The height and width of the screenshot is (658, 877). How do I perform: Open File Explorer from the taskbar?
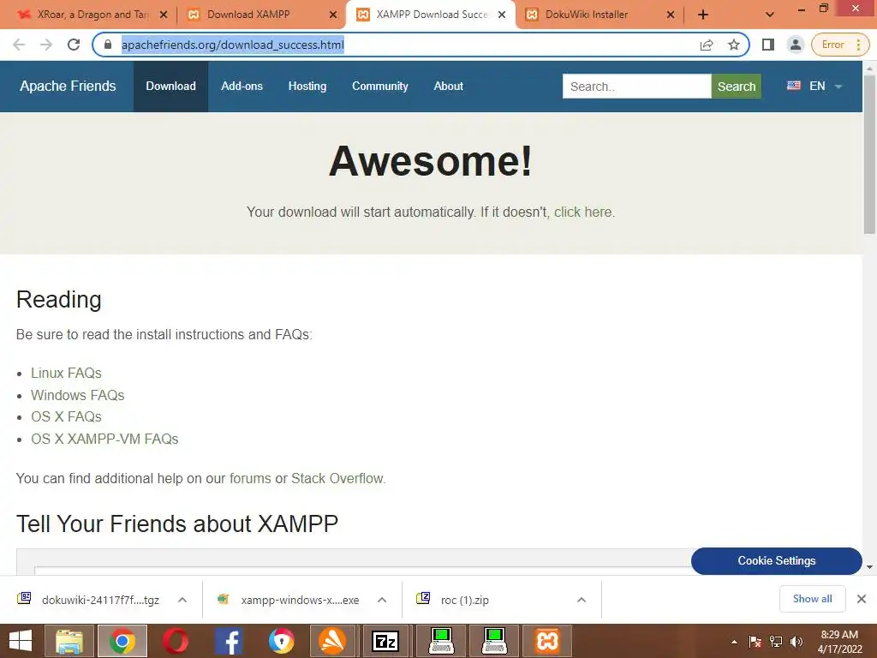pos(69,641)
